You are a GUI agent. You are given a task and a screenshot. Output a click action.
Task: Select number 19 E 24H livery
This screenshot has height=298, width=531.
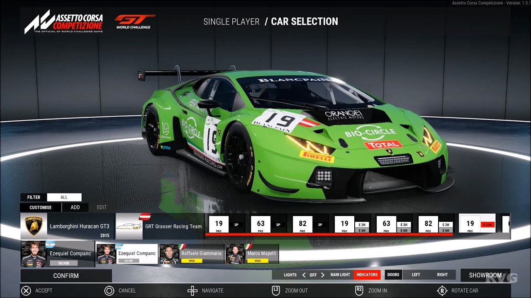click(x=477, y=223)
